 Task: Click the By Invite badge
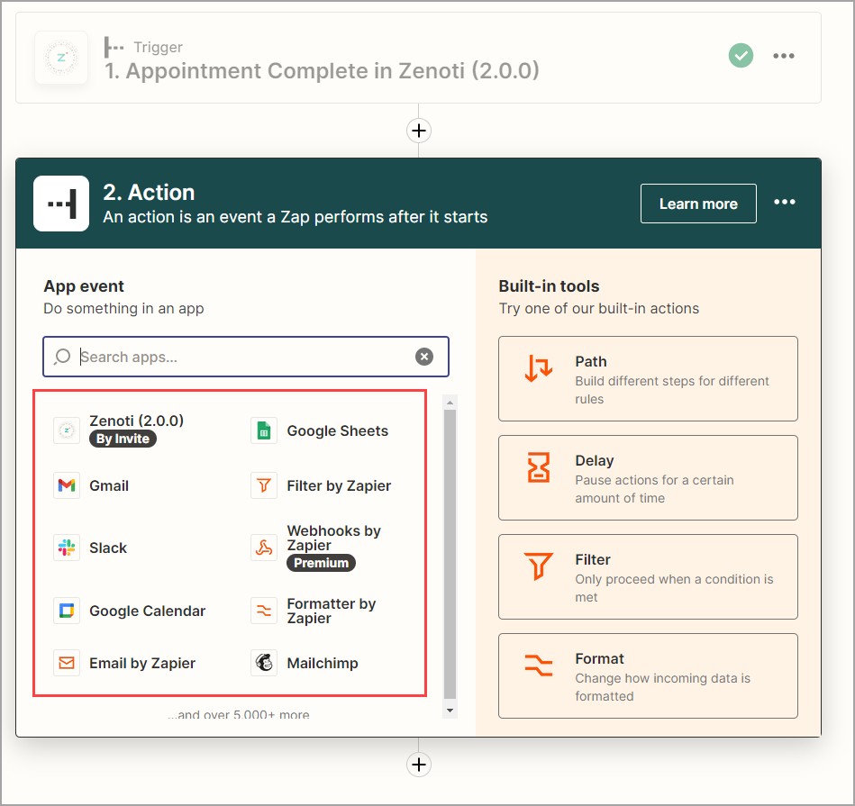123,439
